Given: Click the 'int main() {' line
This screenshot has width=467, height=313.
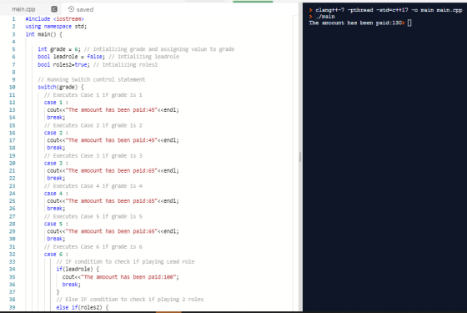Looking at the screenshot, I should tap(43, 34).
